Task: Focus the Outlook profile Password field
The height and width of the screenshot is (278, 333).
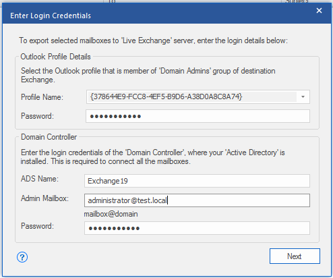Action: (198, 116)
